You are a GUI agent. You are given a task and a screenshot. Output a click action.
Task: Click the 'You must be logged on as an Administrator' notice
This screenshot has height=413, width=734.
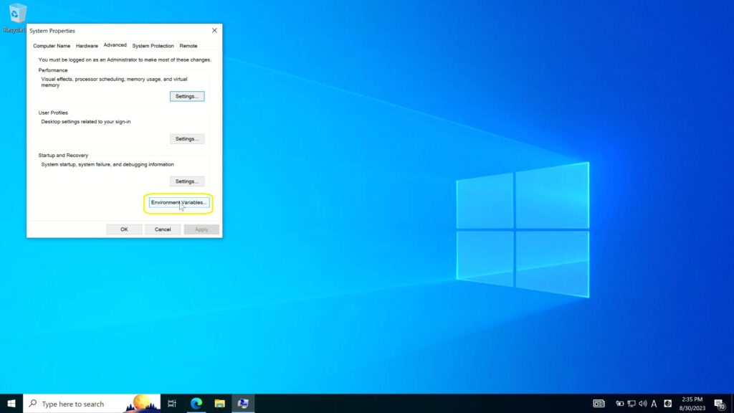click(125, 60)
